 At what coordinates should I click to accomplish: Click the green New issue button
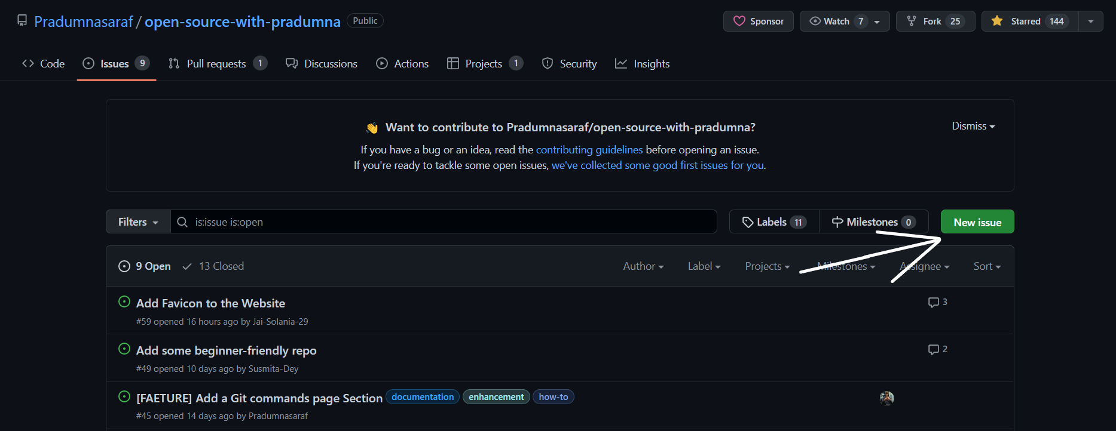977,221
